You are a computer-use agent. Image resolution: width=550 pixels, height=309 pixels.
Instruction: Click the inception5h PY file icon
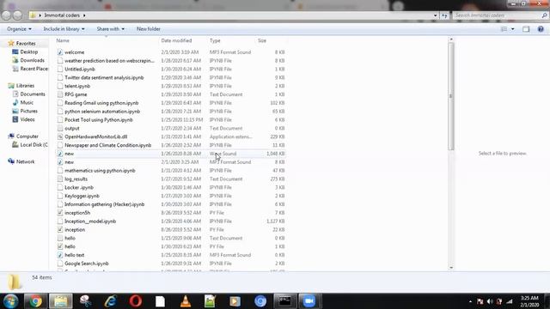60,213
